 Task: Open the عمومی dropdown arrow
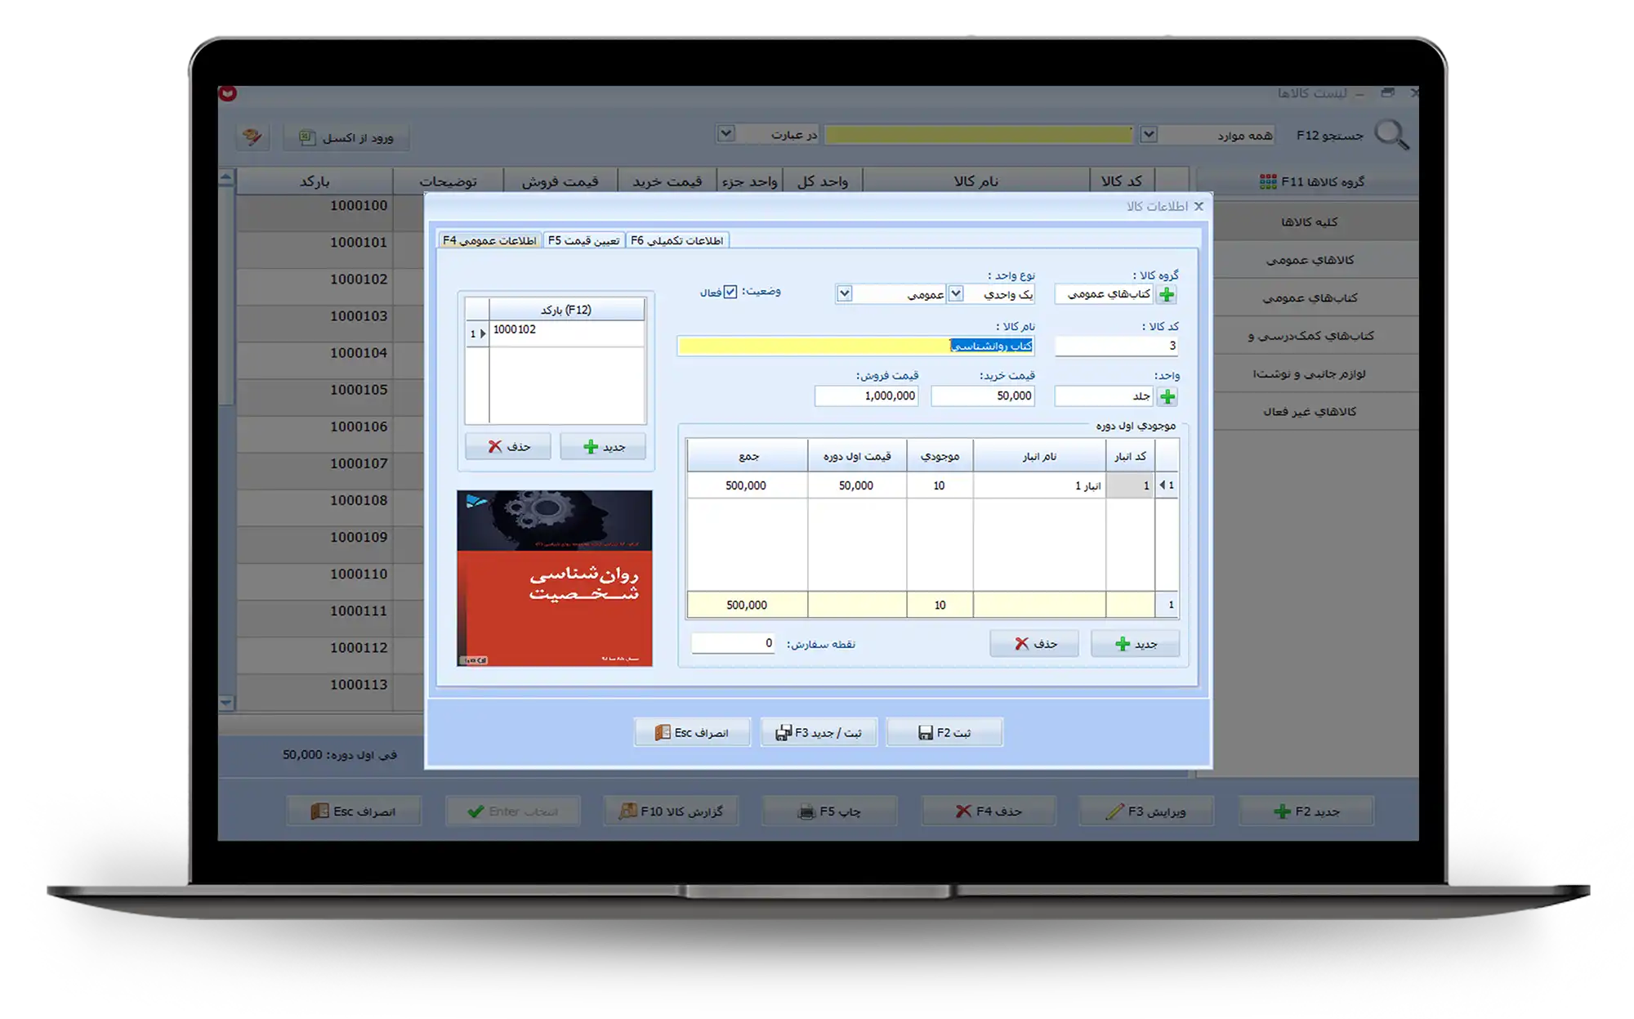tap(845, 293)
